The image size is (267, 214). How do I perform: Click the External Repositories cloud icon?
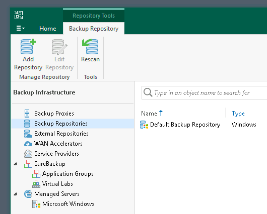click(x=28, y=134)
